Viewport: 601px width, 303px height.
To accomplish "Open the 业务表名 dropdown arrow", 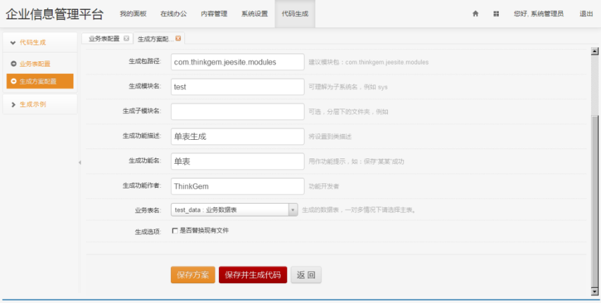I will click(x=293, y=210).
